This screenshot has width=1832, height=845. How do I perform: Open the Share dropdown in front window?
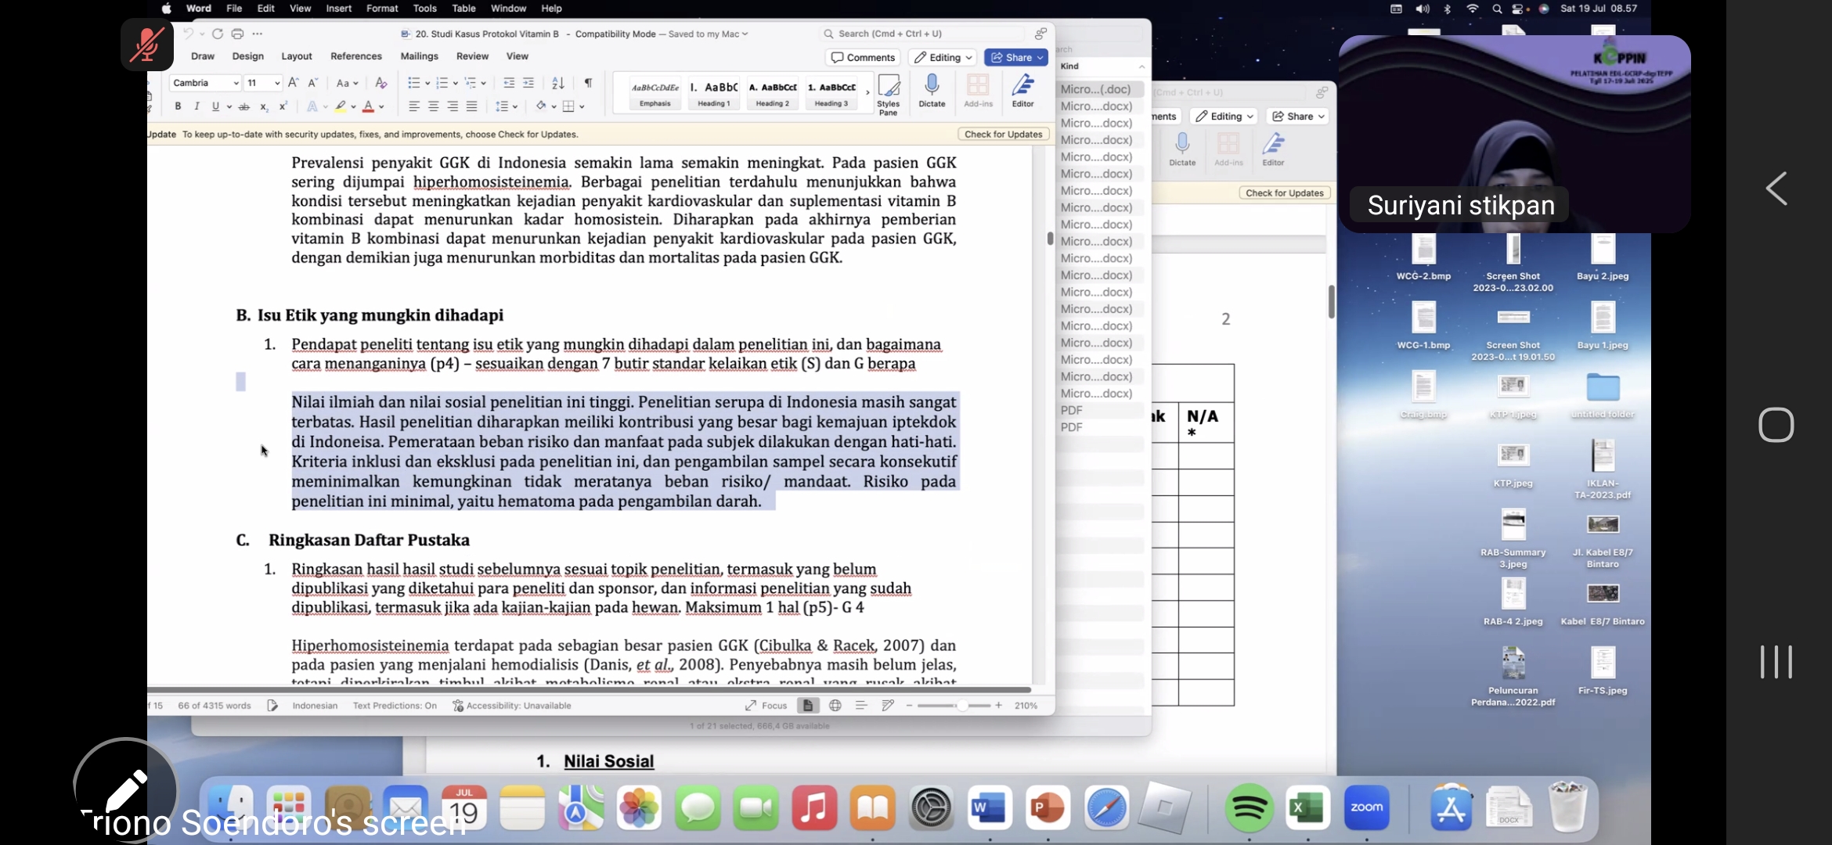[x=1016, y=57]
